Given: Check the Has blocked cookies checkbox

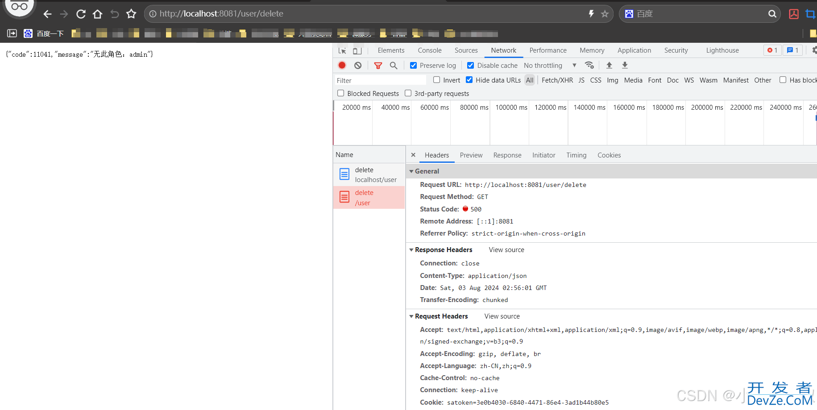Looking at the screenshot, I should [783, 80].
